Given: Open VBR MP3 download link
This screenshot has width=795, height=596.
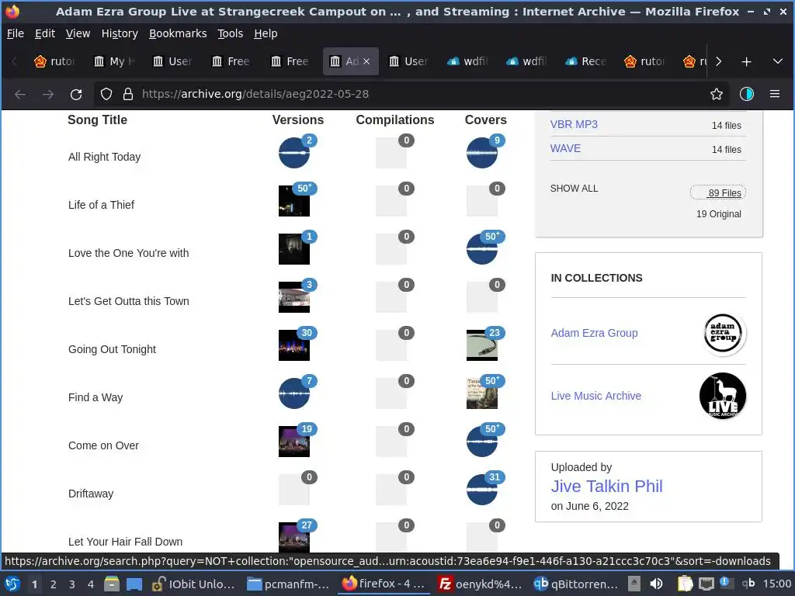Looking at the screenshot, I should pyautogui.click(x=574, y=124).
